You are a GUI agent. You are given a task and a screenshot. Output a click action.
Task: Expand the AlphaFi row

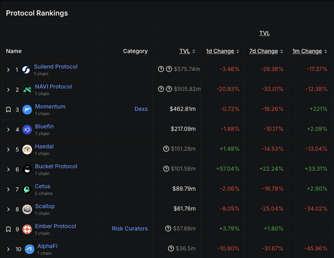tap(8, 249)
